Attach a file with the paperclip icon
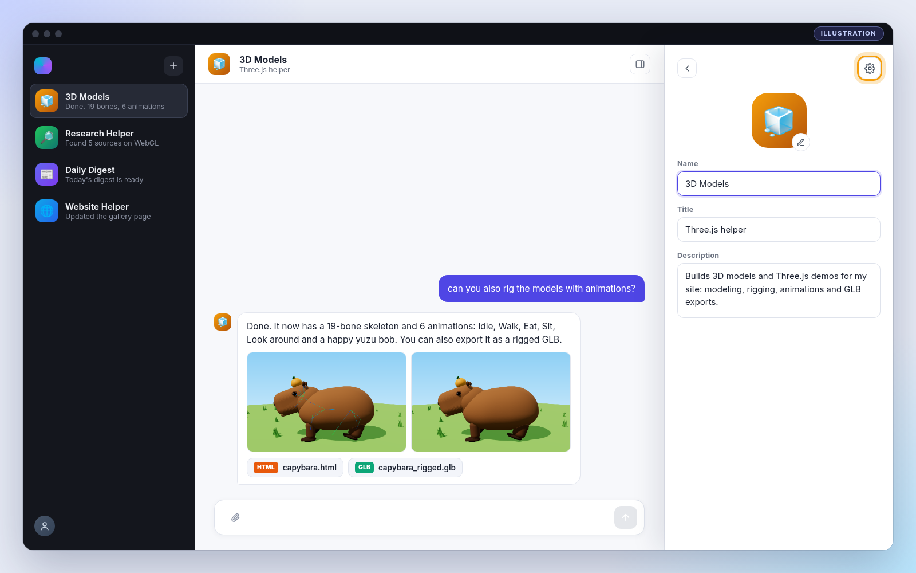The image size is (916, 573). tap(235, 517)
